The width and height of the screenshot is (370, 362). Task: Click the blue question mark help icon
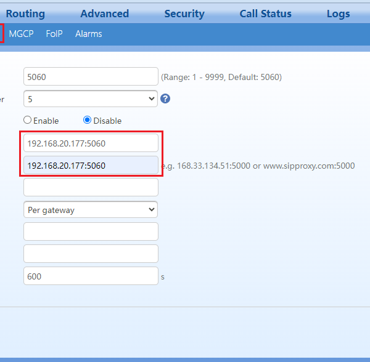[165, 99]
